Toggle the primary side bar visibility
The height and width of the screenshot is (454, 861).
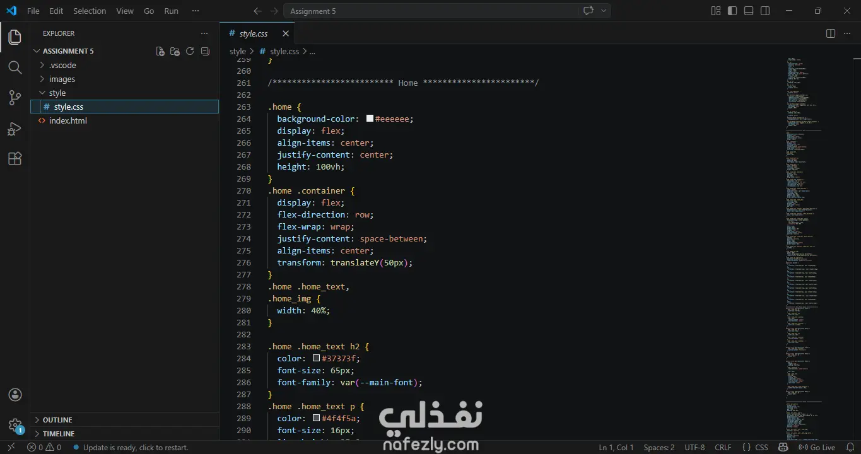tap(732, 11)
